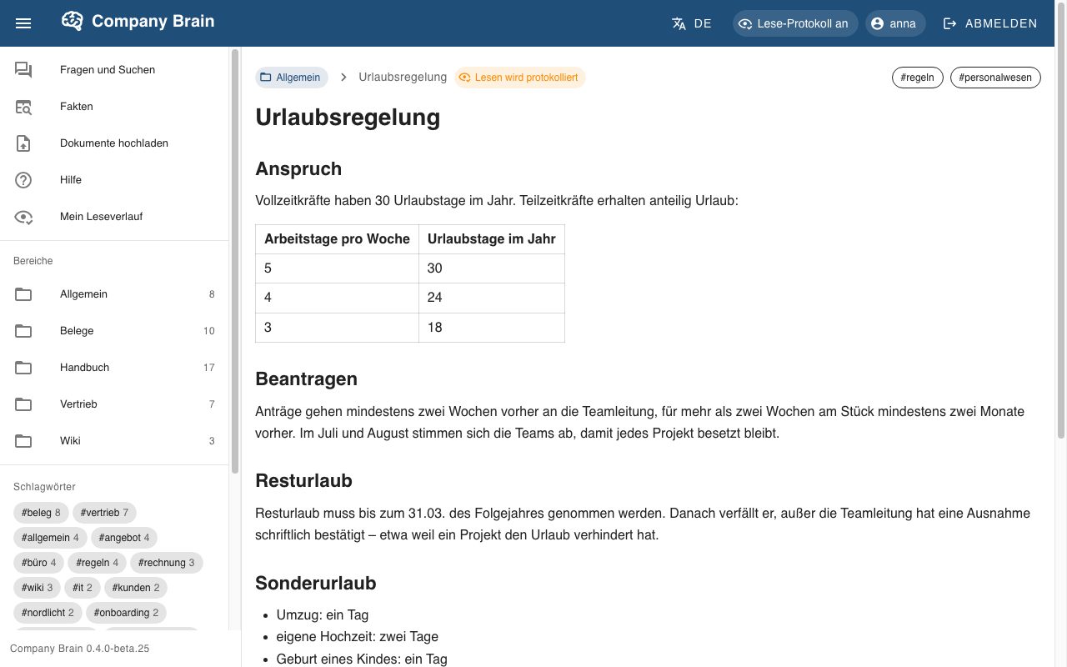Click the #personalwesen tag chip

[x=995, y=78]
